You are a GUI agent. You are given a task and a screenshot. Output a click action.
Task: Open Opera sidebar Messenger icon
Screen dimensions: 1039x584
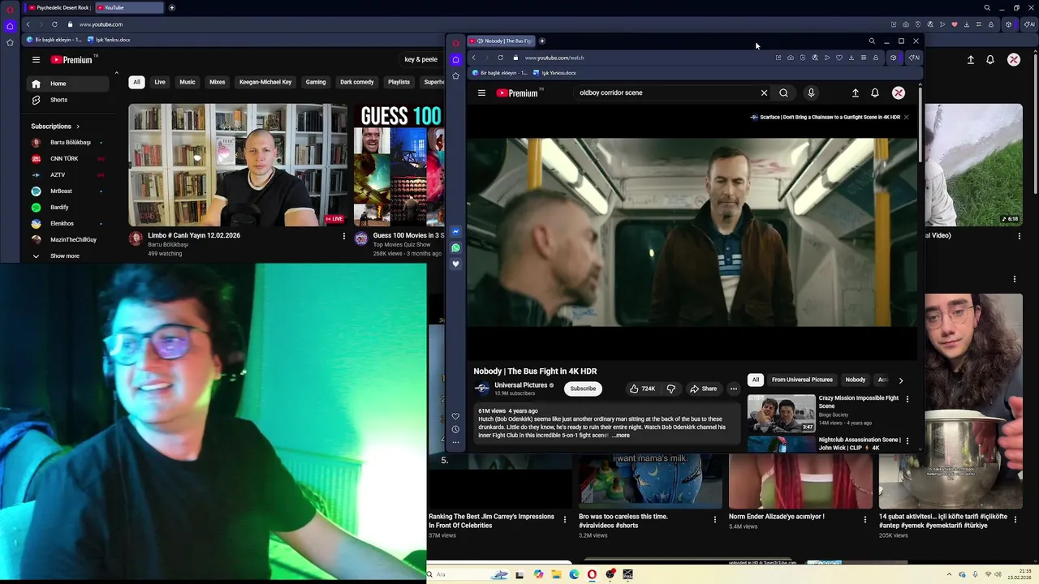tap(455, 232)
